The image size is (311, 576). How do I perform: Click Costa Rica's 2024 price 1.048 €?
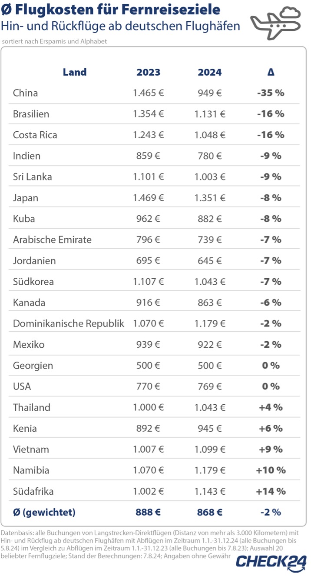pos(210,135)
